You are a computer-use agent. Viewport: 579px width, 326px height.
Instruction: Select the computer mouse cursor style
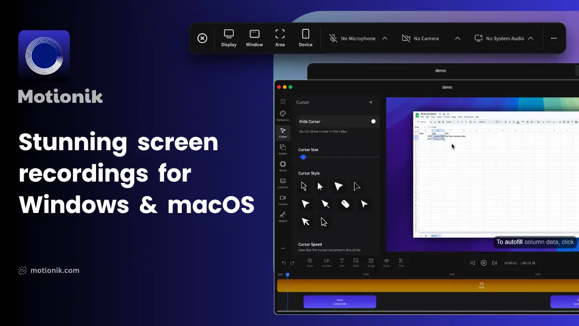point(345,204)
